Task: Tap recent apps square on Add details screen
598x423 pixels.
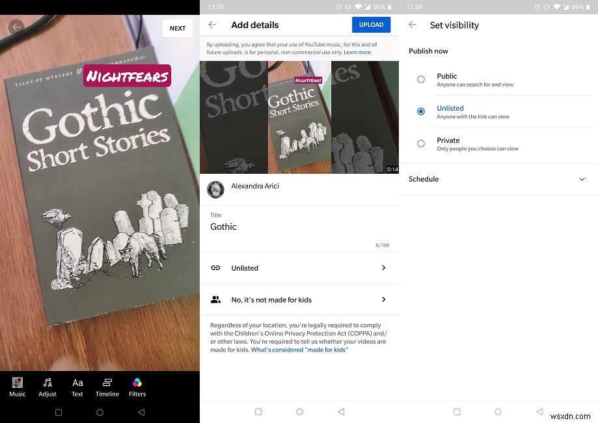Action: [258, 412]
